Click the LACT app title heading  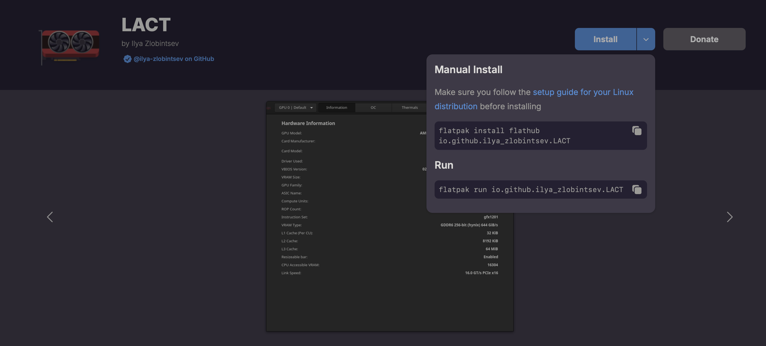click(x=146, y=24)
